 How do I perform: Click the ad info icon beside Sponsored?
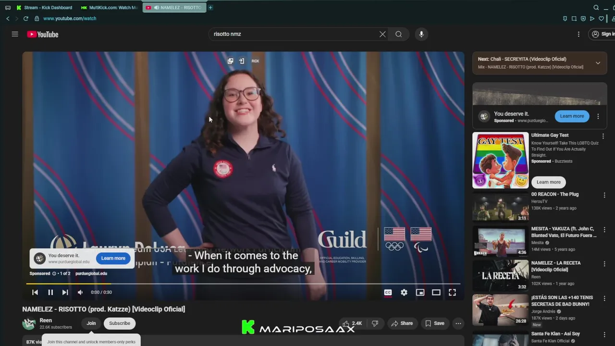[x=54, y=273]
